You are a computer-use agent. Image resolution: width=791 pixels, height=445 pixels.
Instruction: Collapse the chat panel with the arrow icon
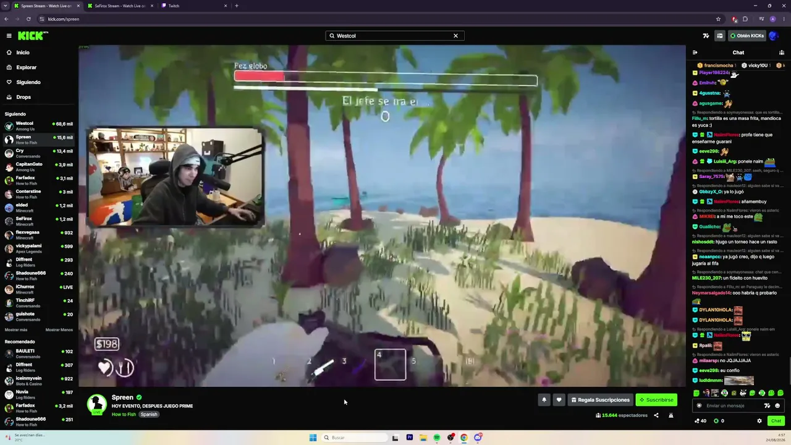(695, 53)
